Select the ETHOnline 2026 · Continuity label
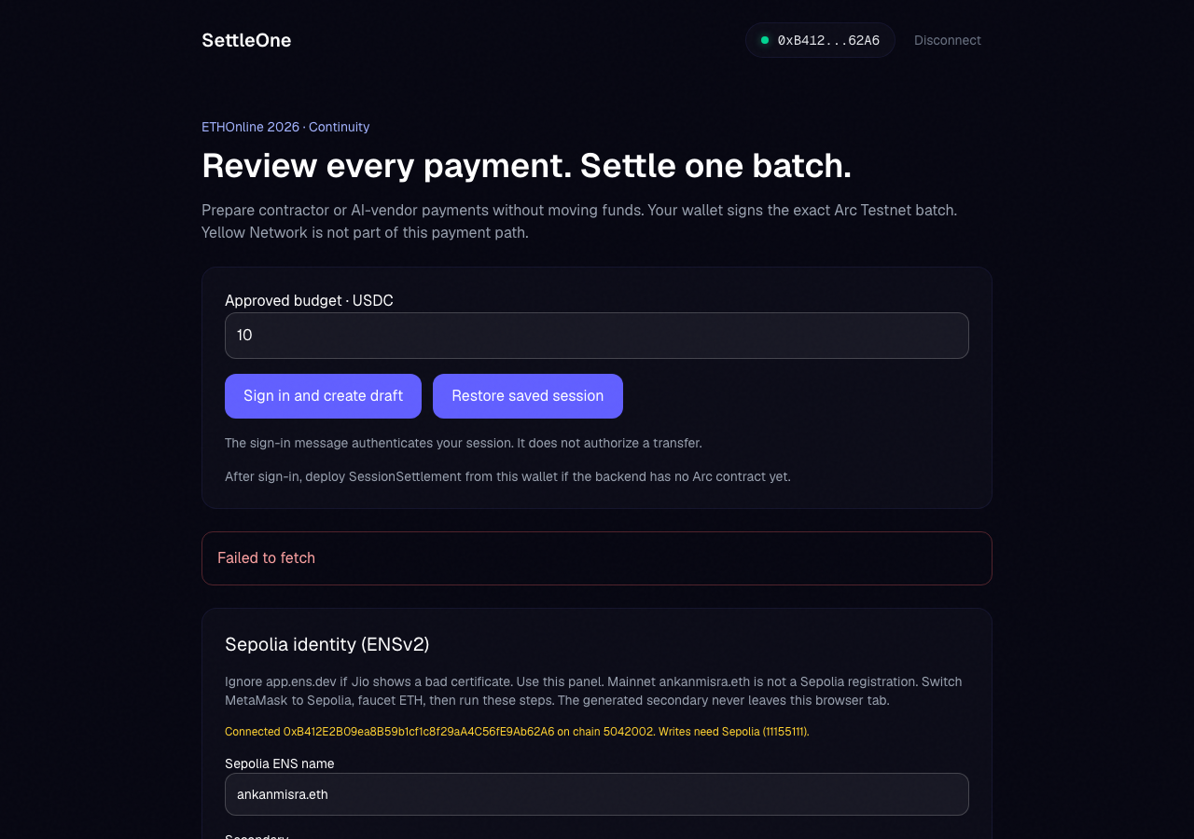This screenshot has height=839, width=1194. 285,127
